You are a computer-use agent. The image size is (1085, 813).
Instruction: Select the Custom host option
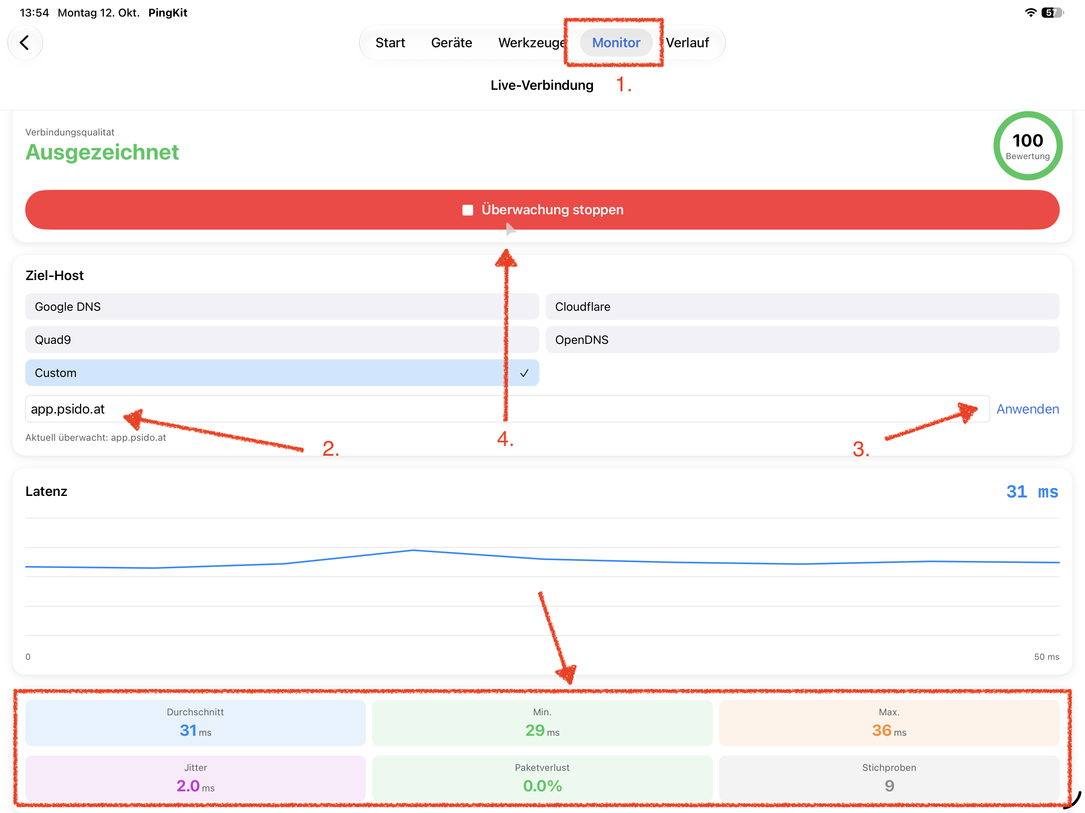click(282, 373)
